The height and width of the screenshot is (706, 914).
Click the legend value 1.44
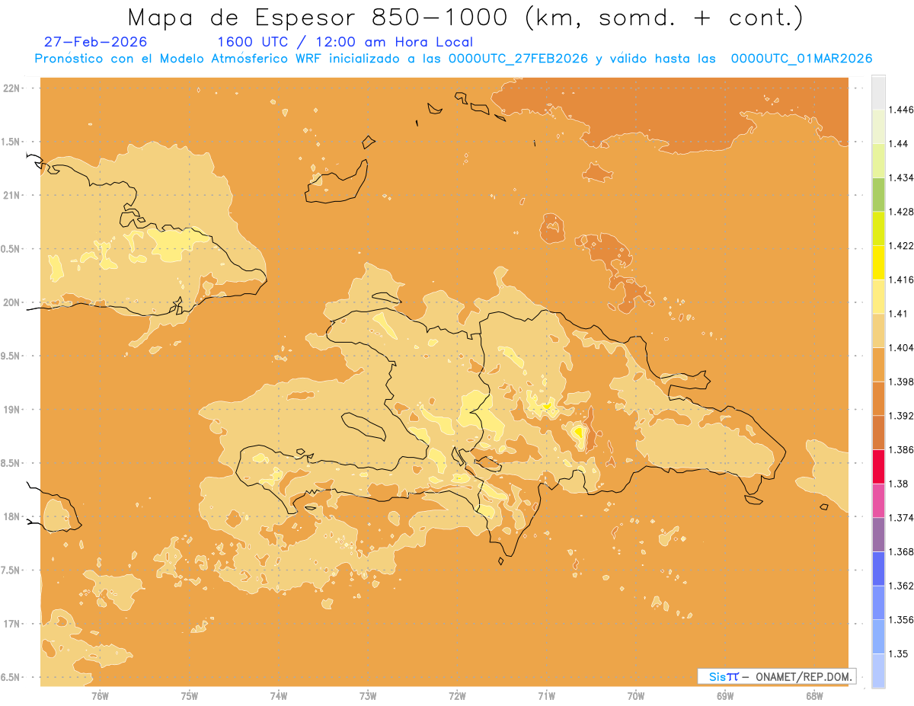900,144
